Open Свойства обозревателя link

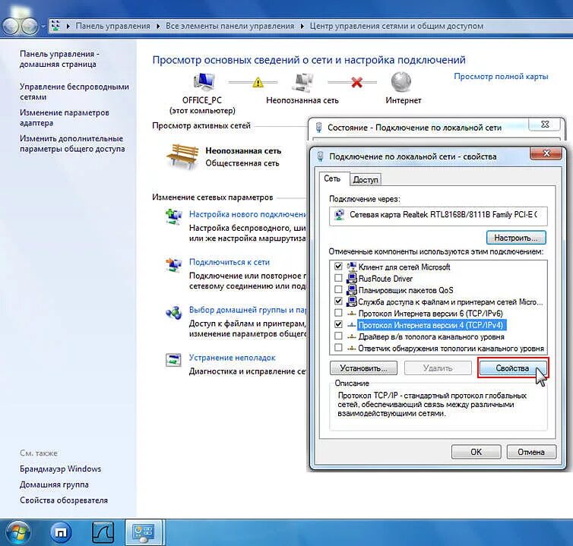click(x=64, y=500)
